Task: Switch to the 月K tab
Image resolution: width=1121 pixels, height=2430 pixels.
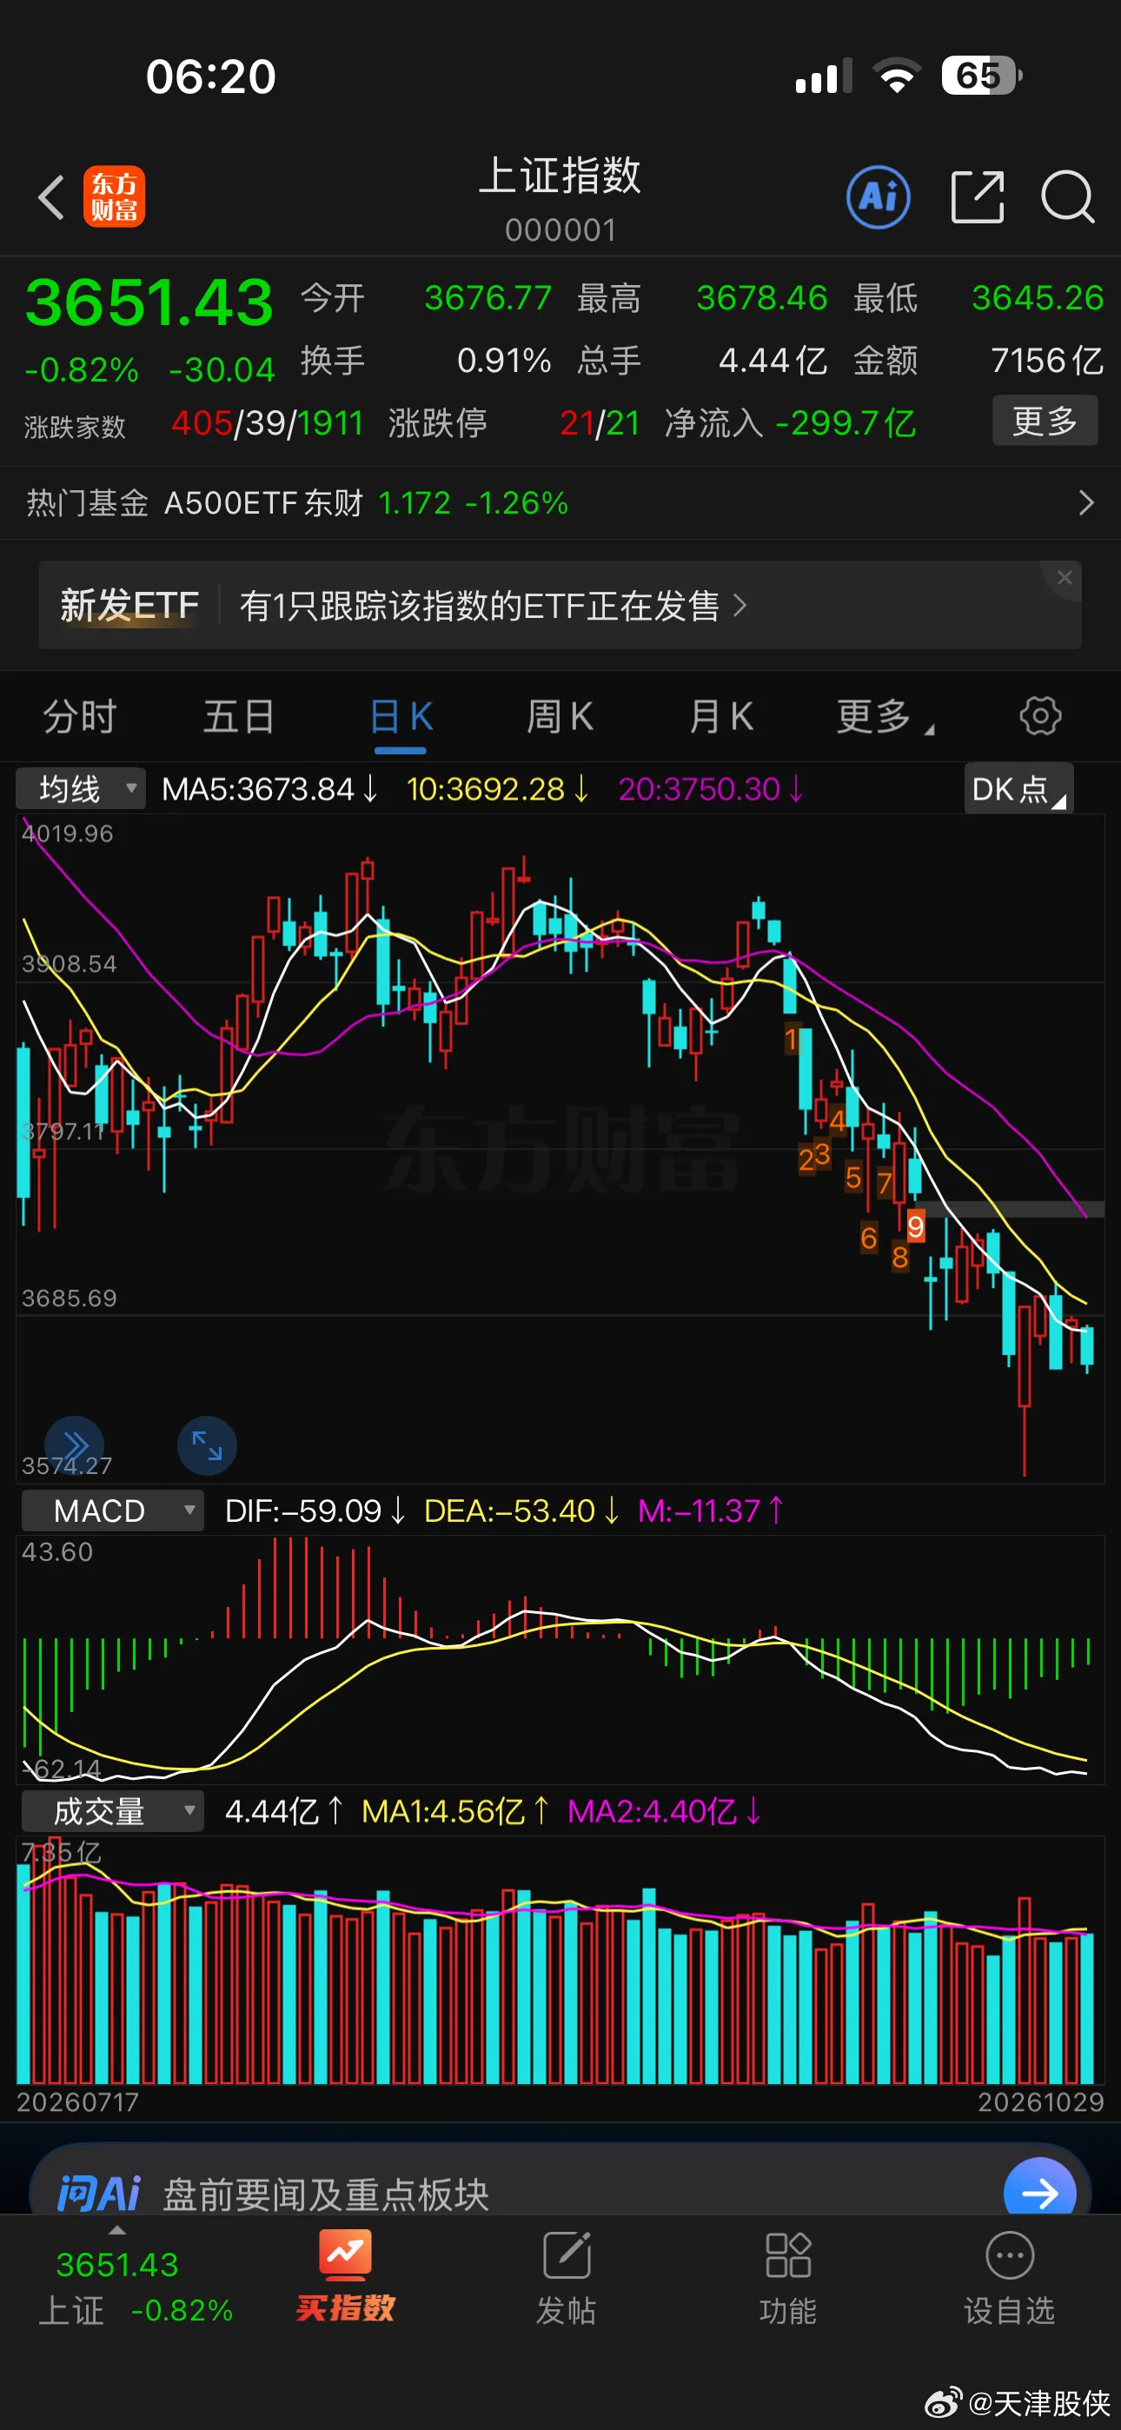Action: pos(721,717)
